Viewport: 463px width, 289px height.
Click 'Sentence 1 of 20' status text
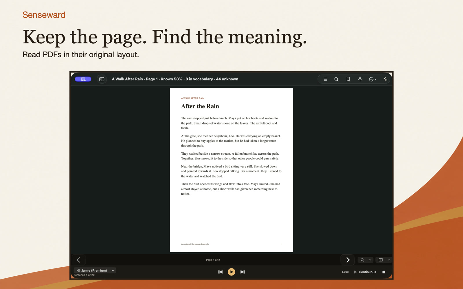[x=84, y=275]
